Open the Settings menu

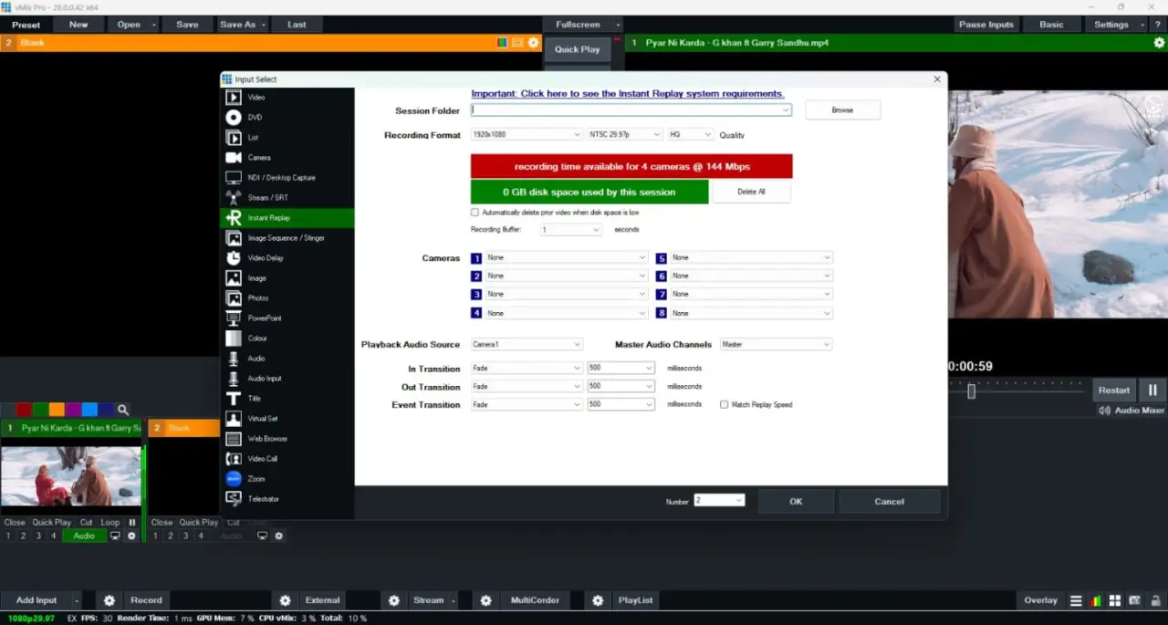[1111, 25]
